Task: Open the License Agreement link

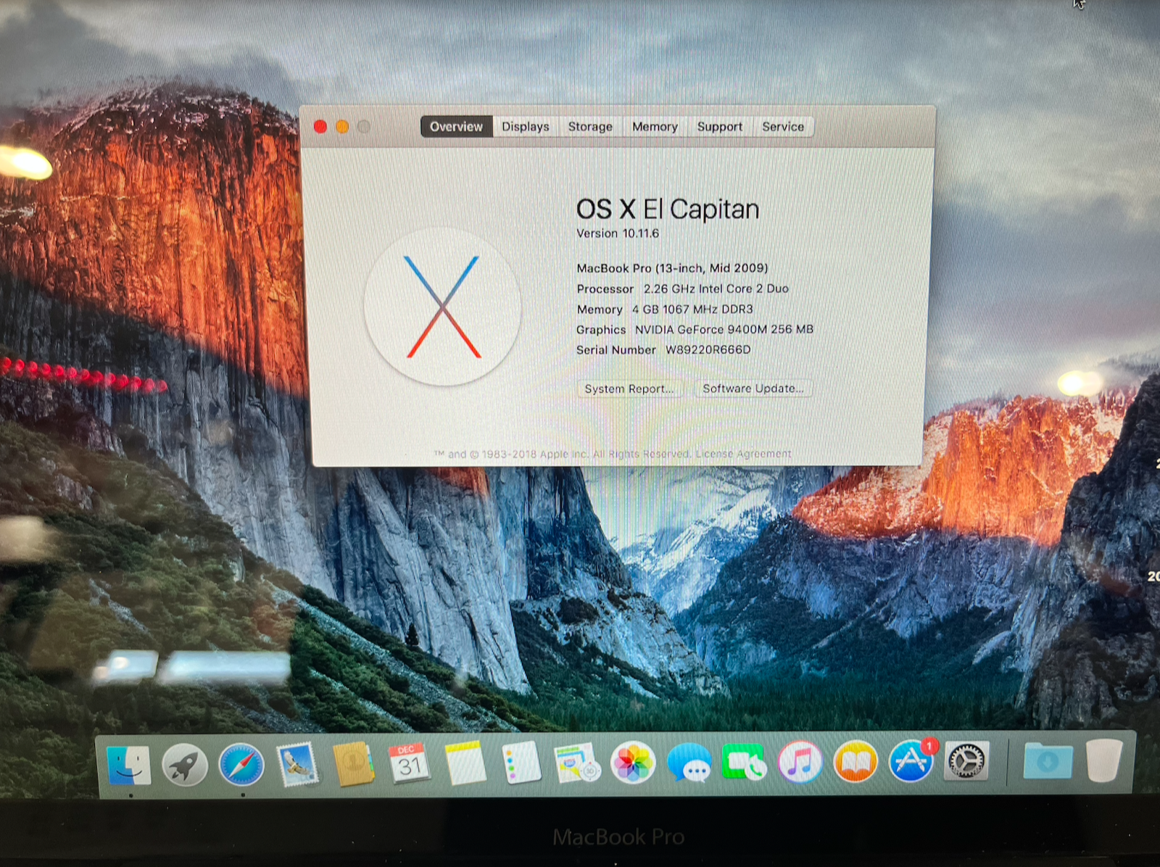Action: click(x=743, y=454)
